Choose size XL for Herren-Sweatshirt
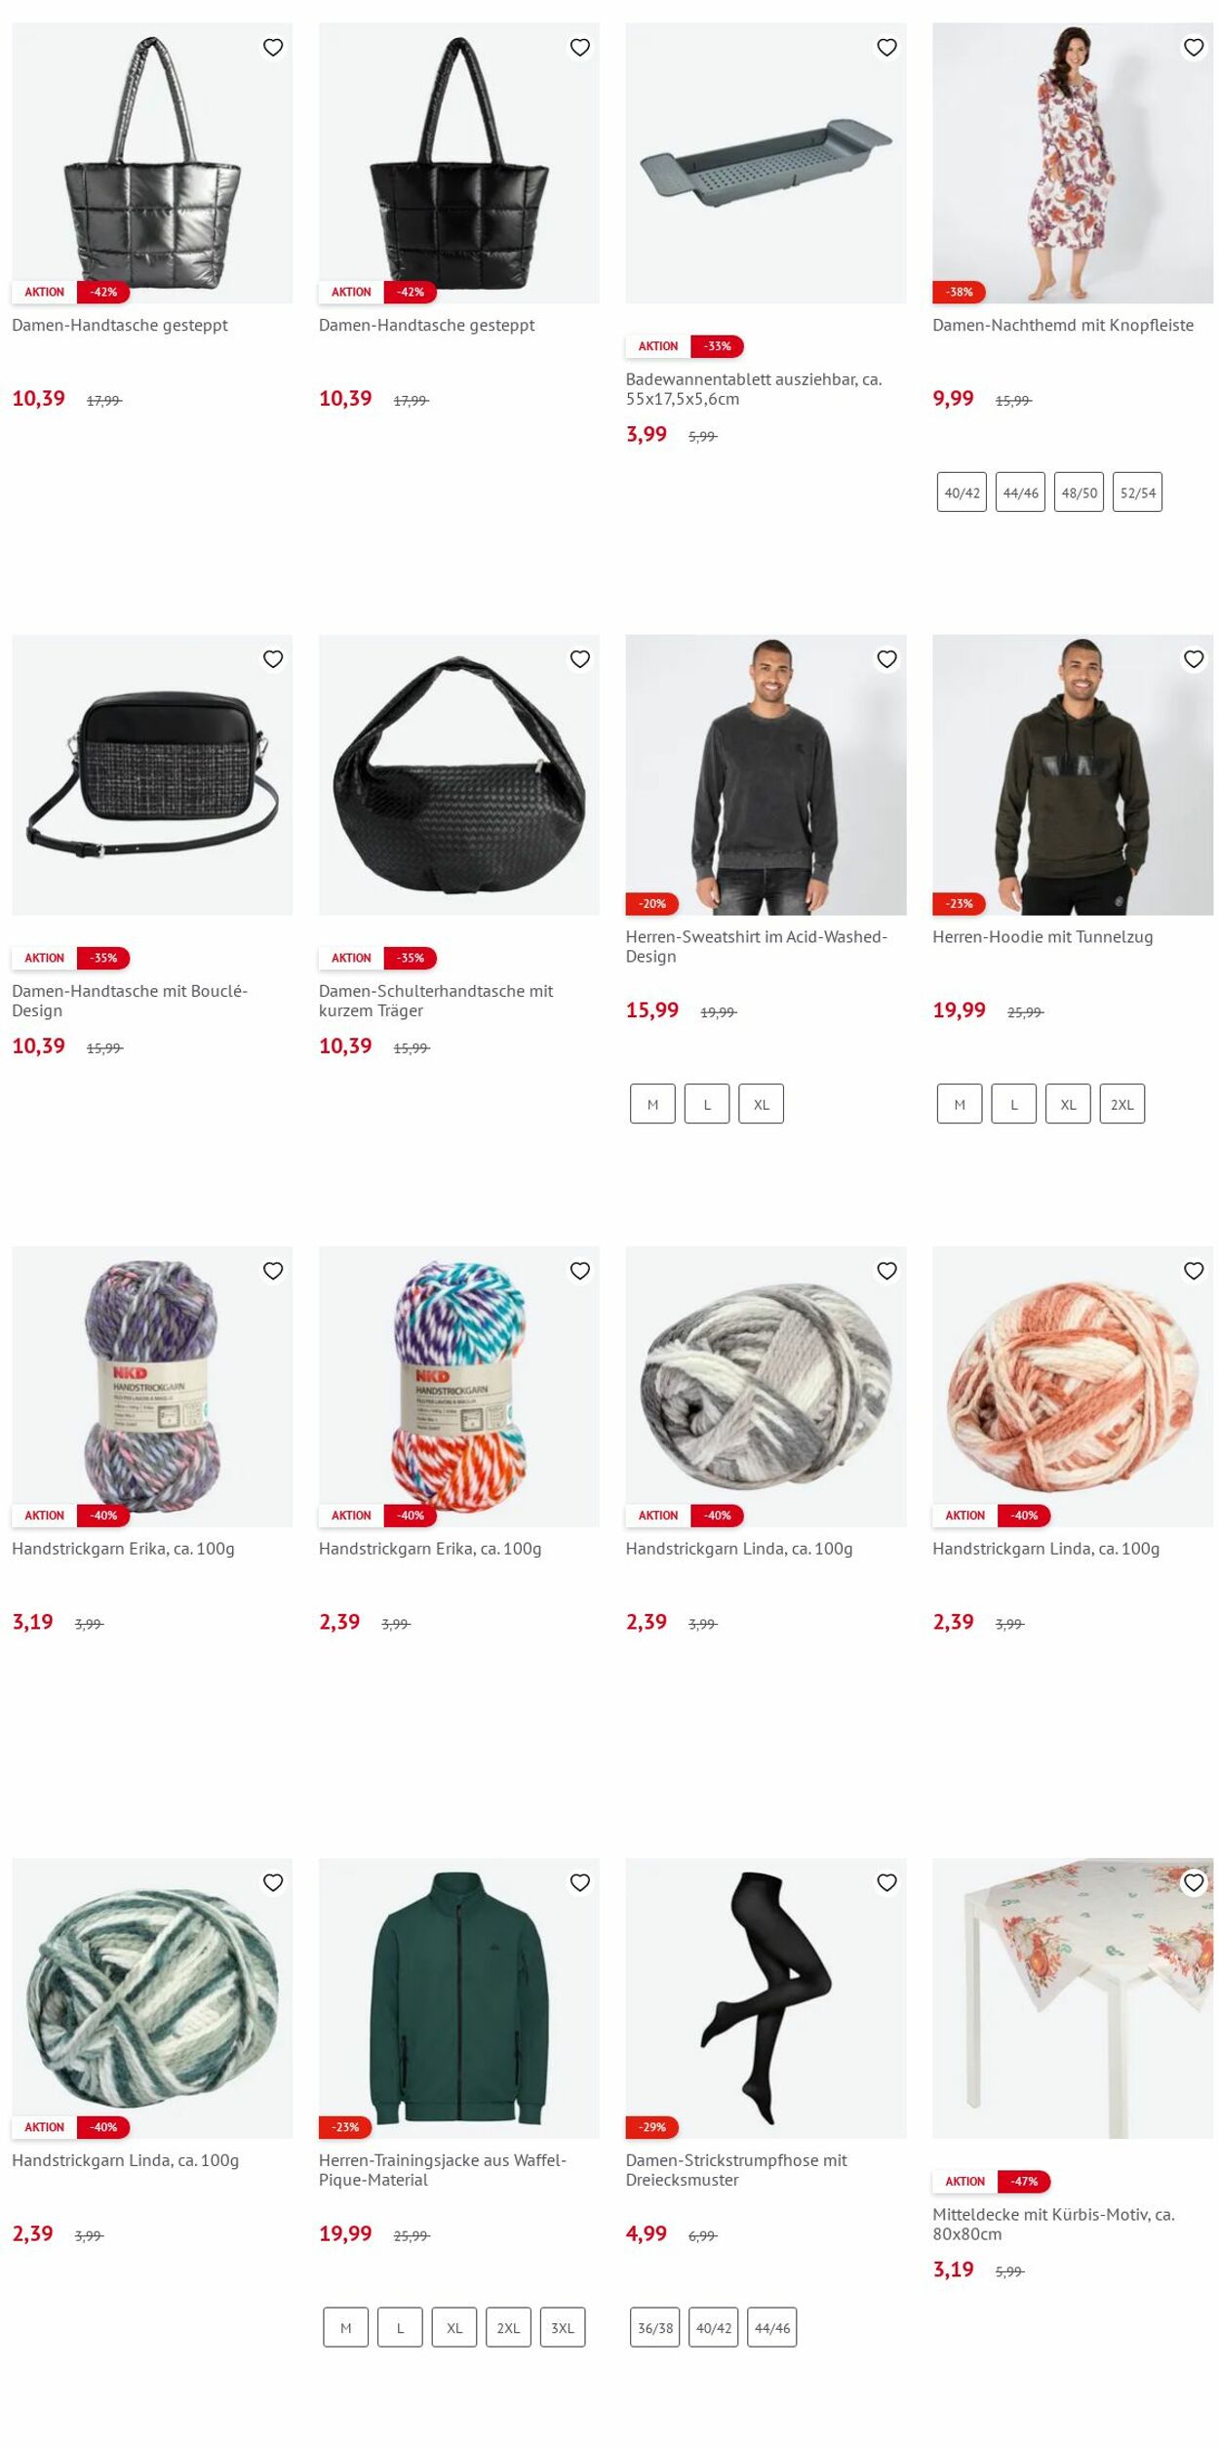 762,1104
